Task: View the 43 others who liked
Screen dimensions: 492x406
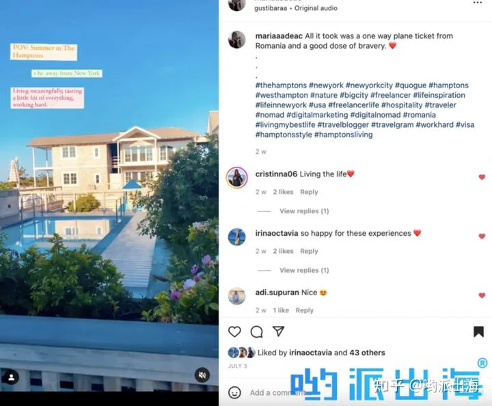Action: coord(367,353)
